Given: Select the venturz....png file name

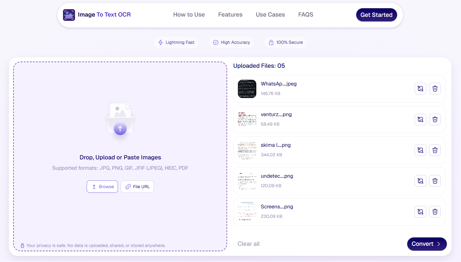Looking at the screenshot, I should [276, 115].
